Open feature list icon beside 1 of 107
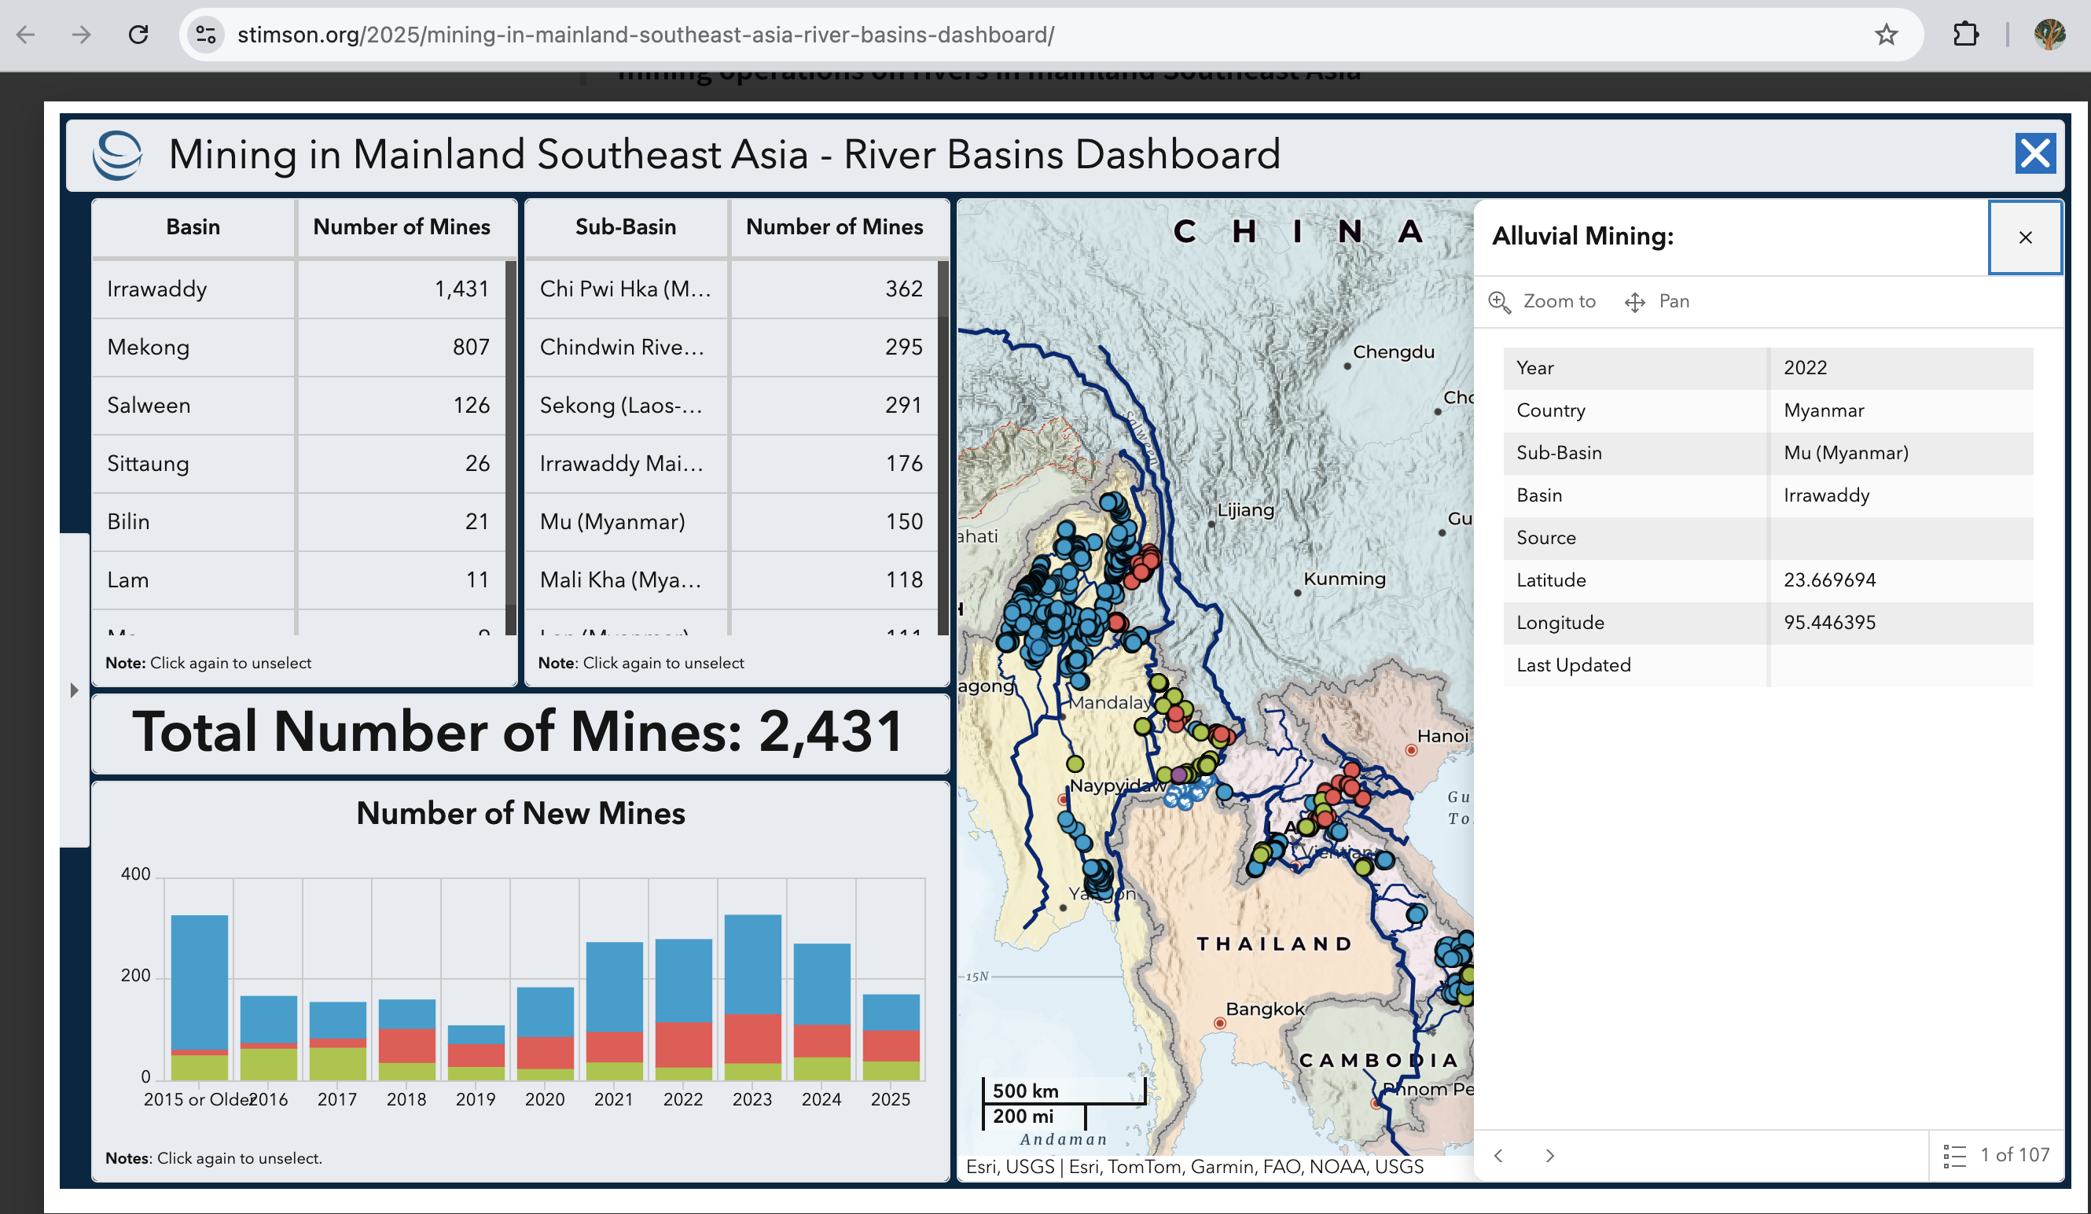This screenshot has width=2091, height=1214. (x=1954, y=1155)
